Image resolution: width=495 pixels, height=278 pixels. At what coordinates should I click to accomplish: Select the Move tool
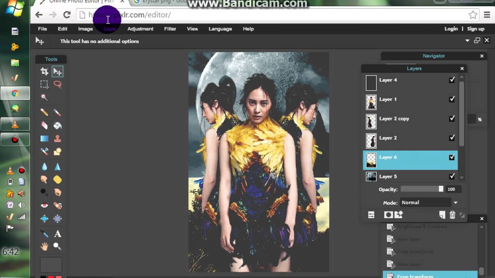click(58, 71)
